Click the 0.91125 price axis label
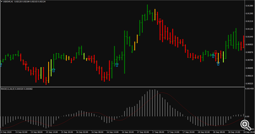Screen dimensions: 255x134 [x=249, y=29]
